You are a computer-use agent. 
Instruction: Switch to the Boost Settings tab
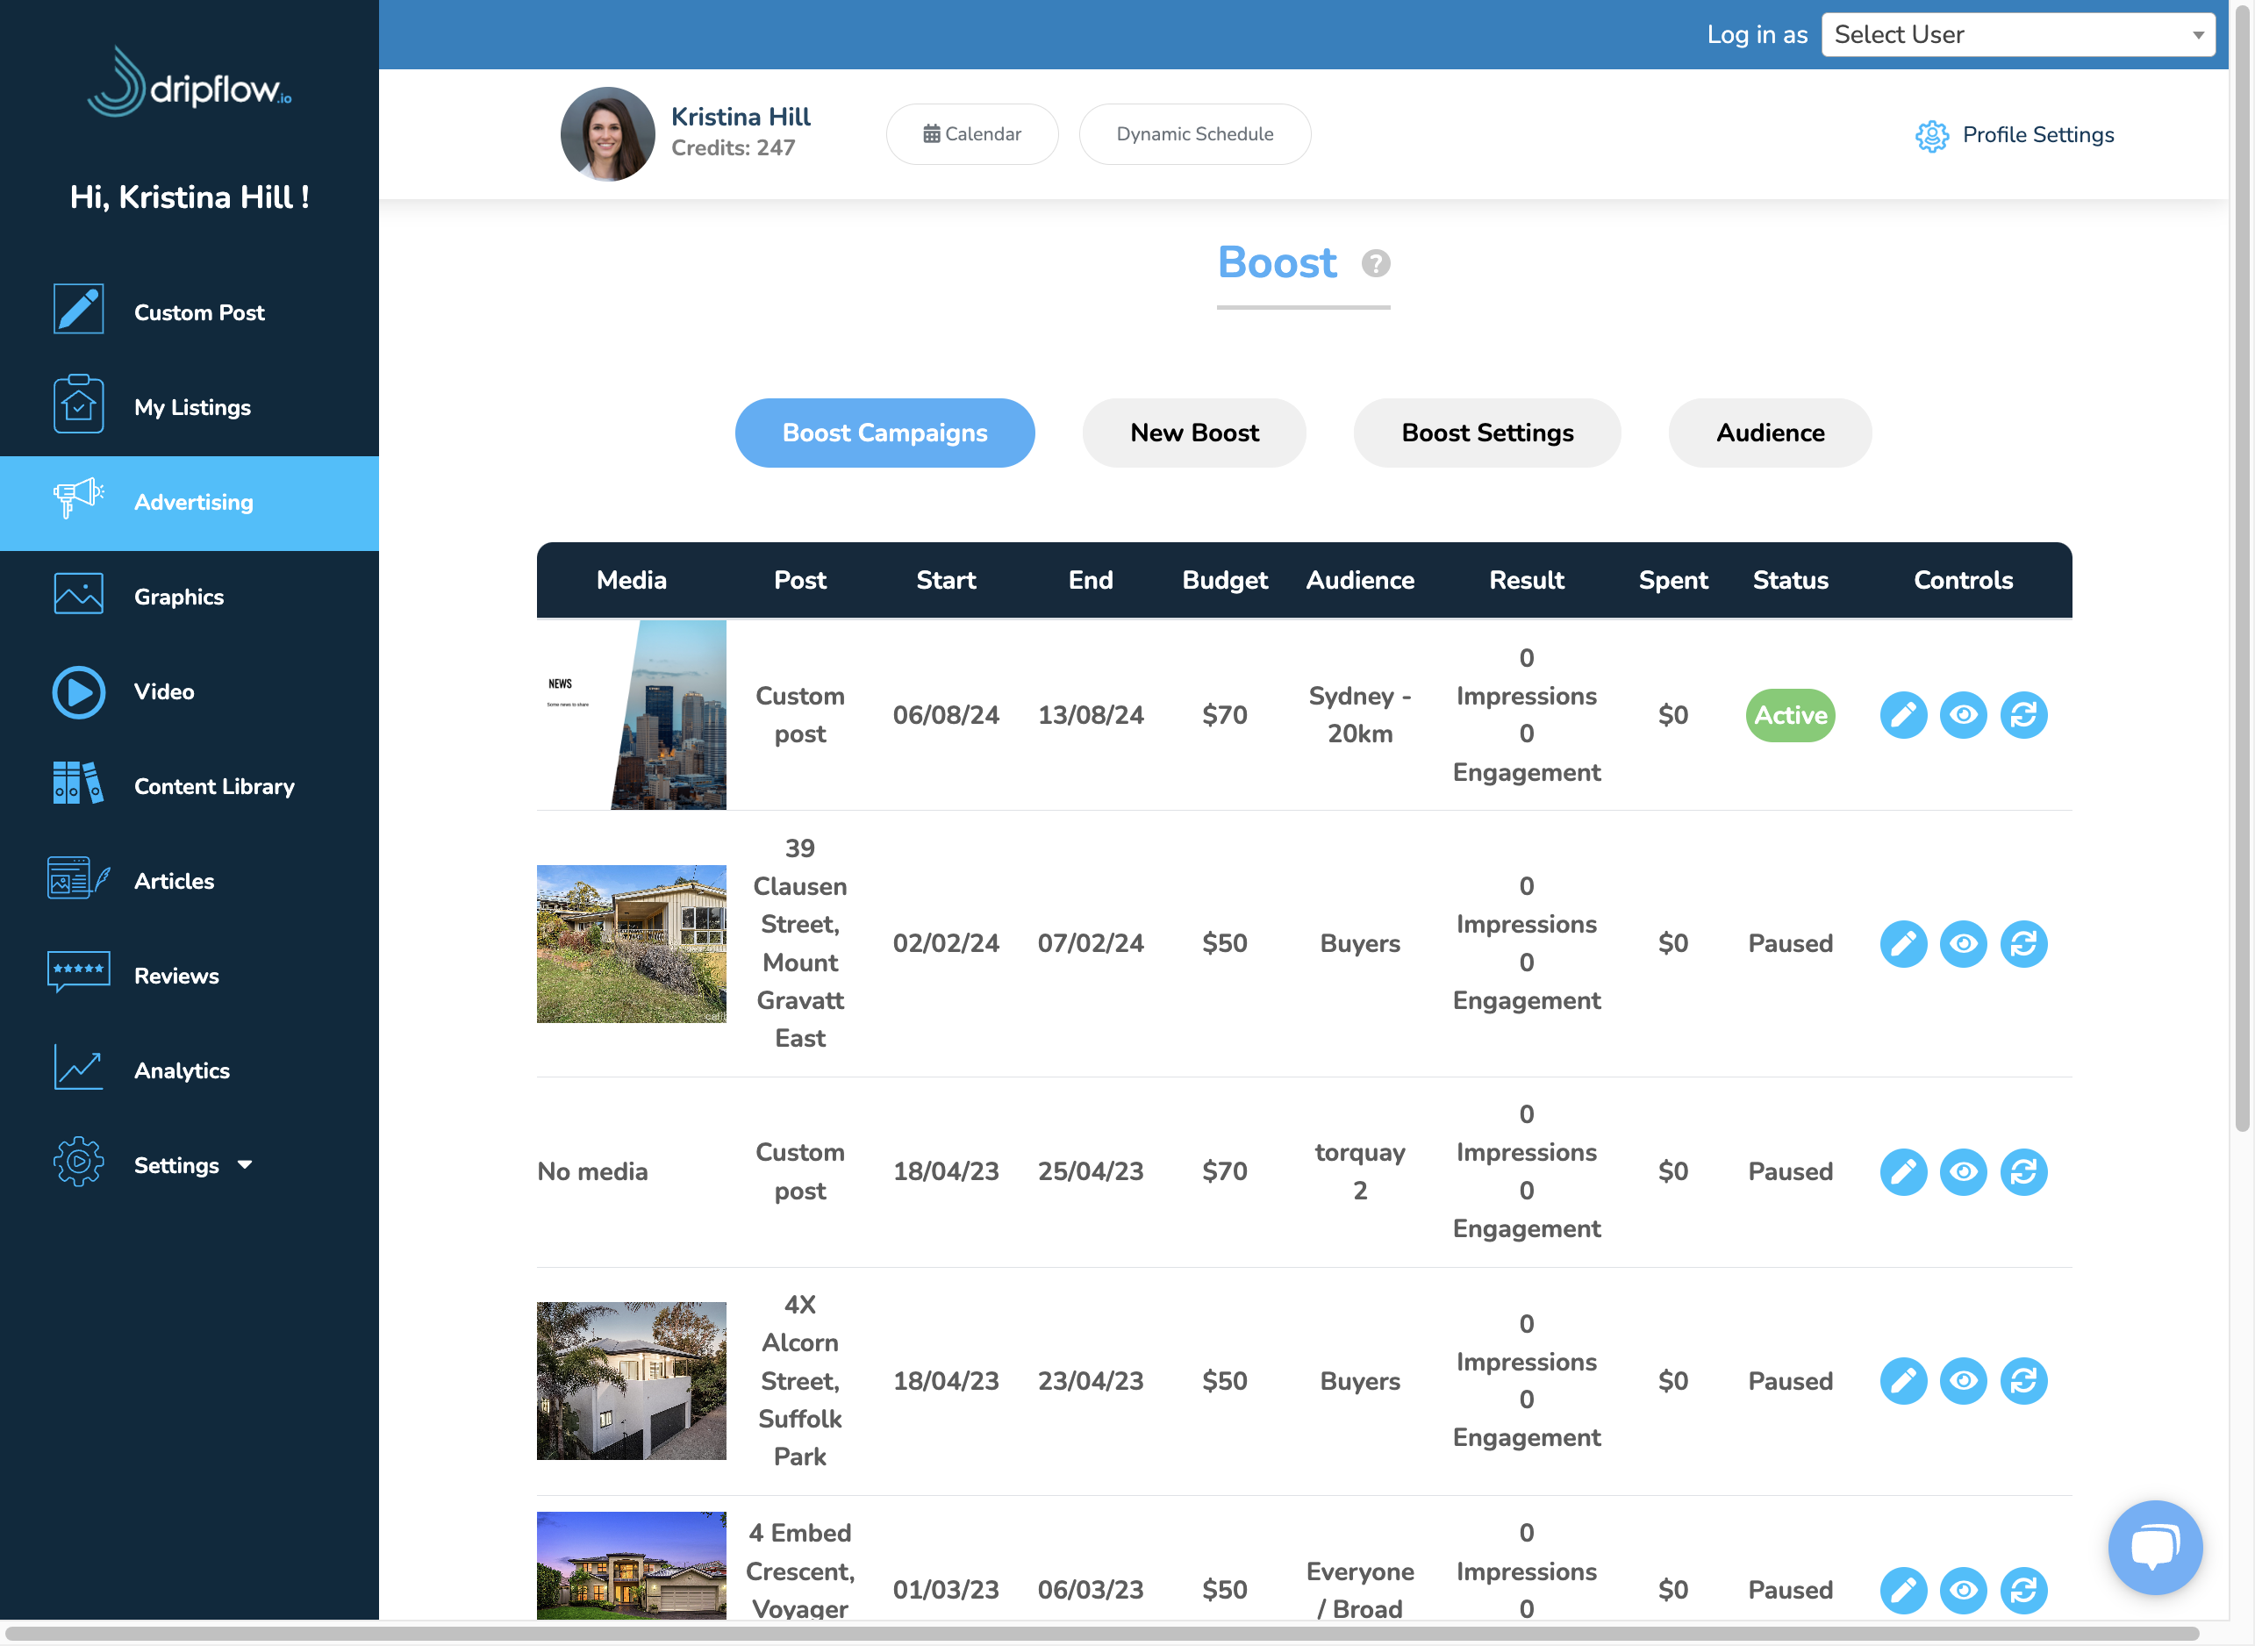(1486, 433)
